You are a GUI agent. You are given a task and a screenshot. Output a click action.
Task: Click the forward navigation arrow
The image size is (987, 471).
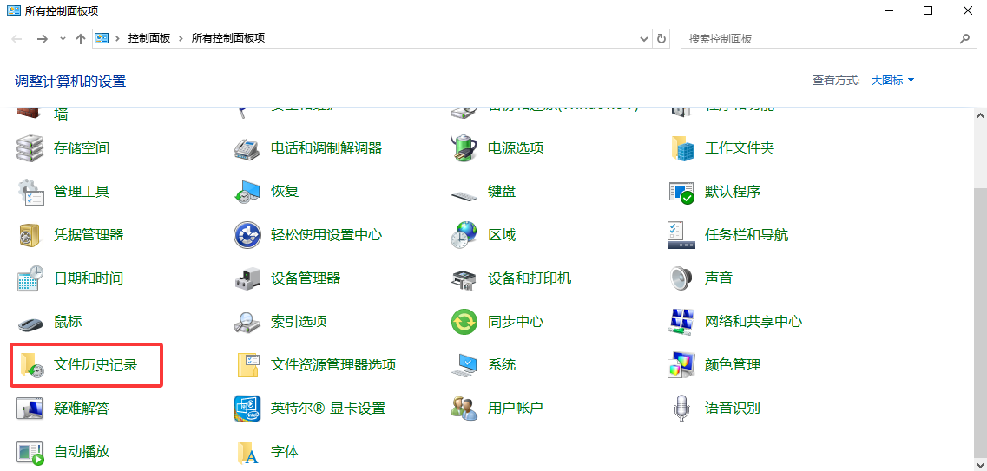[43, 38]
